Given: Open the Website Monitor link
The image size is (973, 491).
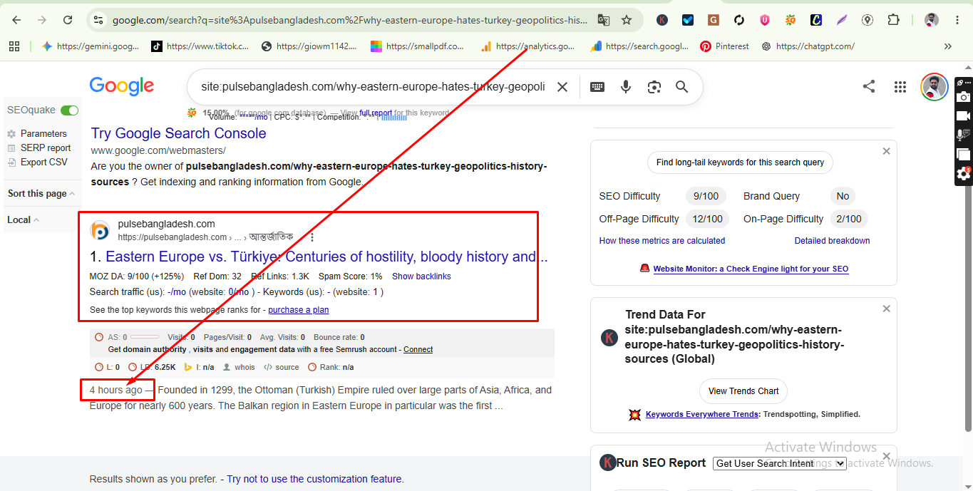Looking at the screenshot, I should [x=751, y=269].
